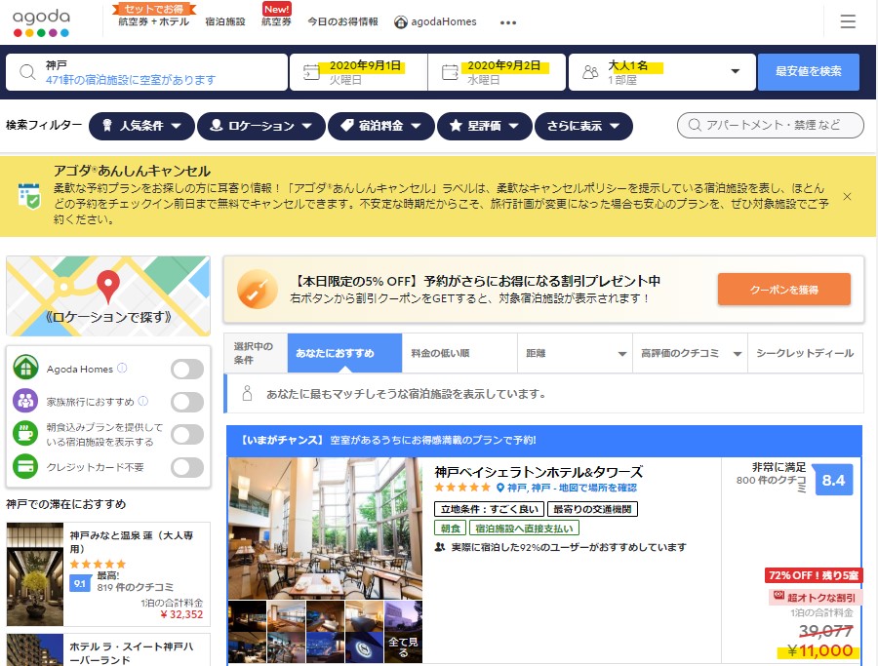The image size is (878, 666).
Task: Open the 高評価のクチコミ sort dropdown
Action: pos(691,353)
